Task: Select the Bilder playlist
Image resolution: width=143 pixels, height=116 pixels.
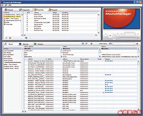Action: click(7, 22)
